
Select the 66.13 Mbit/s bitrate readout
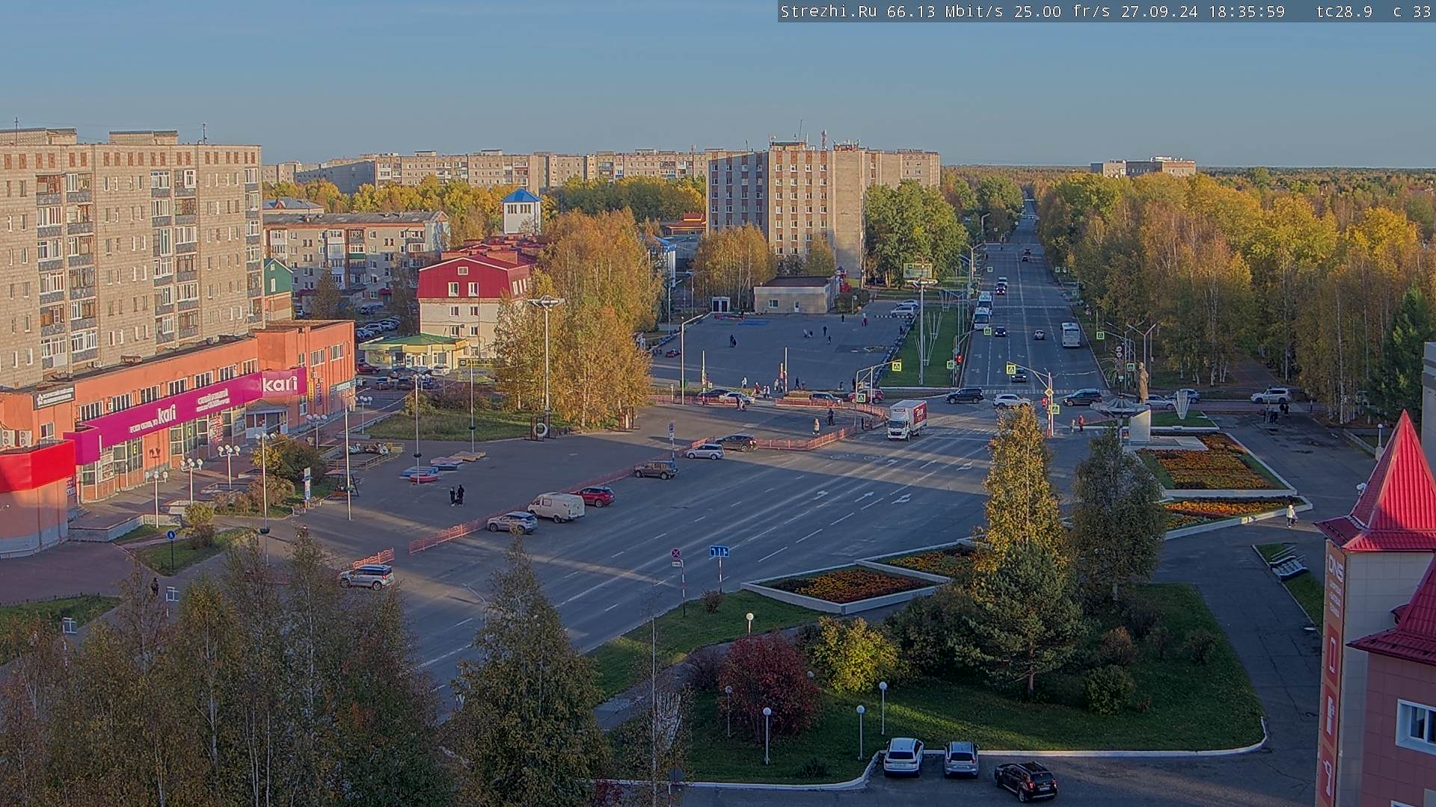945,11
